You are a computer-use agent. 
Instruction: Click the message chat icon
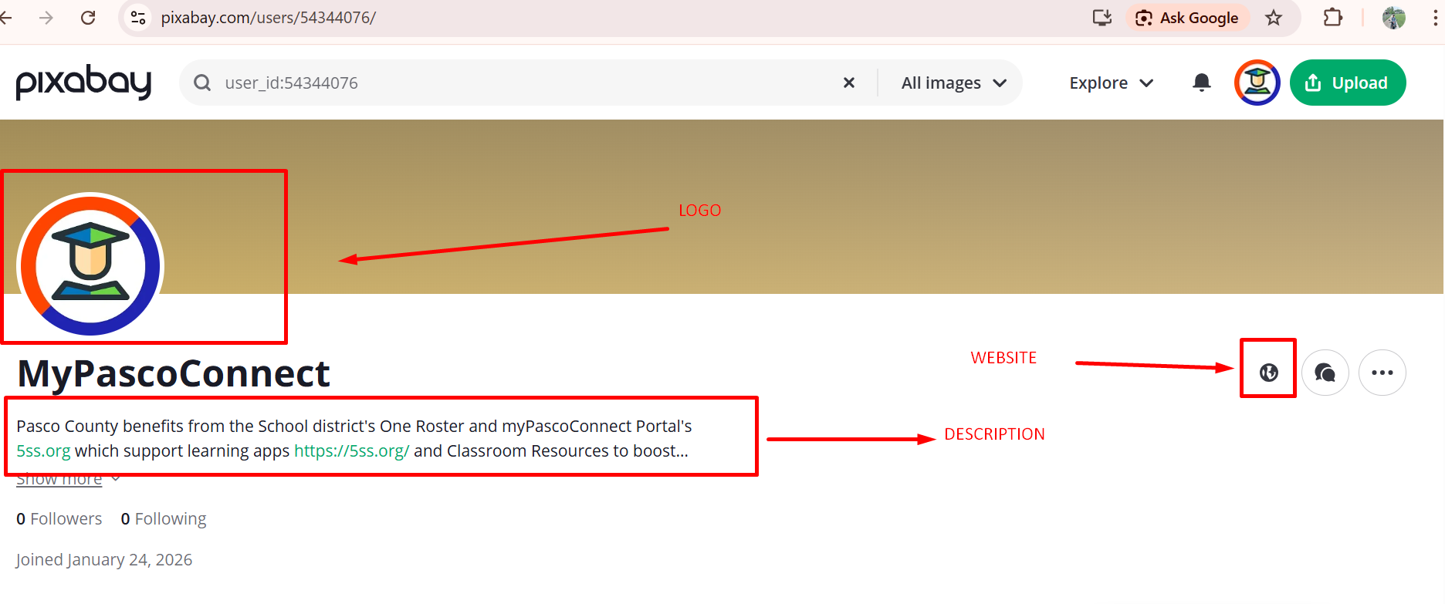[1325, 373]
